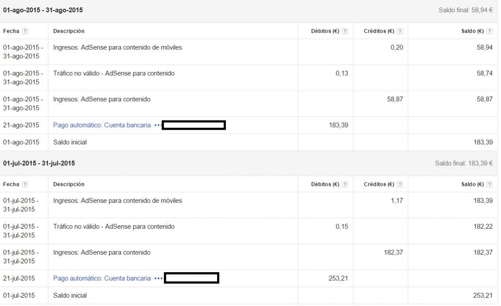Screen dimensions: 501x306
Task: Click Descripción column header in July table
Action: 69,185
